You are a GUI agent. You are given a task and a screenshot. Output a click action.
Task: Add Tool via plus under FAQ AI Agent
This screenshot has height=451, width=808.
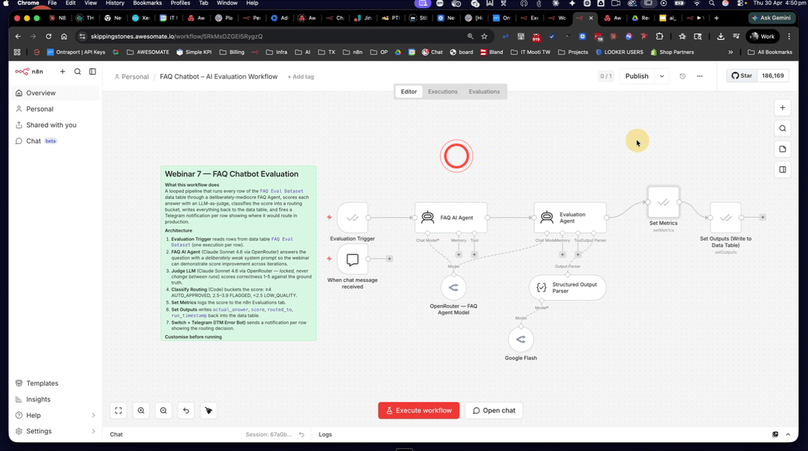pyautogui.click(x=474, y=254)
